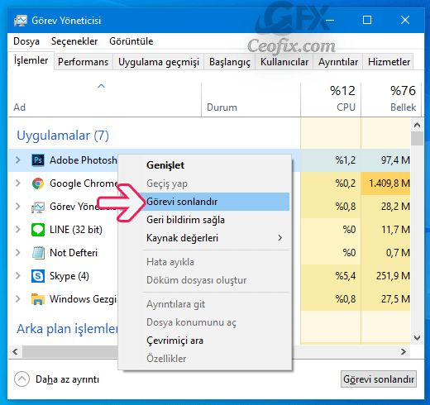Click the horizontal scrollbar left arrow

coord(15,351)
